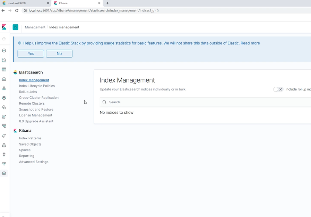This screenshot has width=311, height=217.
Task: Open the Visualize sidebar icon
Action: click(4, 60)
